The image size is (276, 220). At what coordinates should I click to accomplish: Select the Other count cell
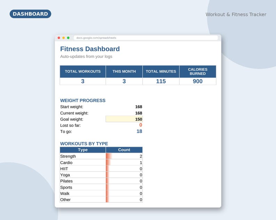click(124, 200)
